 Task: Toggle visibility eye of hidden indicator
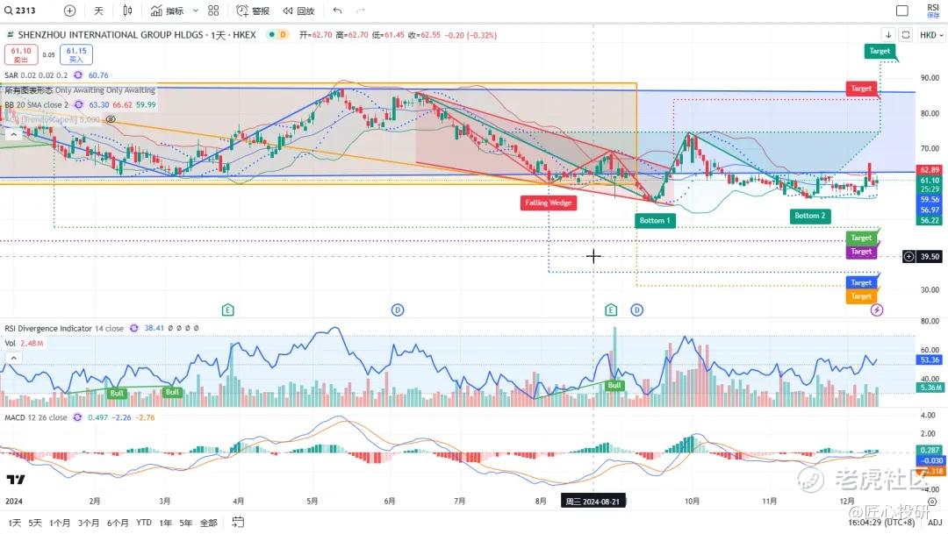click(111, 119)
